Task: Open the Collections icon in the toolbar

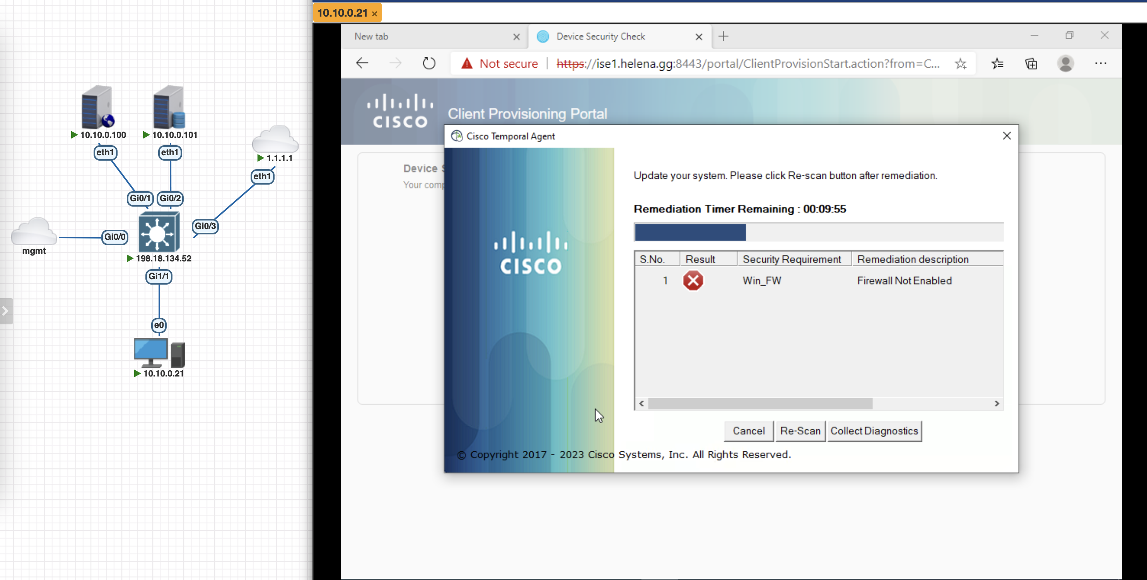Action: (x=1031, y=64)
